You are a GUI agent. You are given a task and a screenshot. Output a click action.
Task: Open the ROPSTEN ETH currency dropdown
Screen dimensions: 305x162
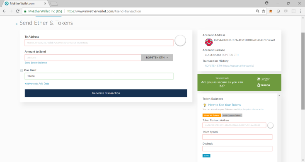[157, 58]
